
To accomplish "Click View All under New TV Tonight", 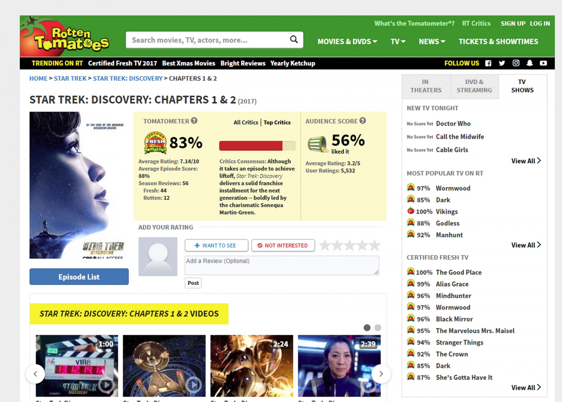I will pos(526,161).
